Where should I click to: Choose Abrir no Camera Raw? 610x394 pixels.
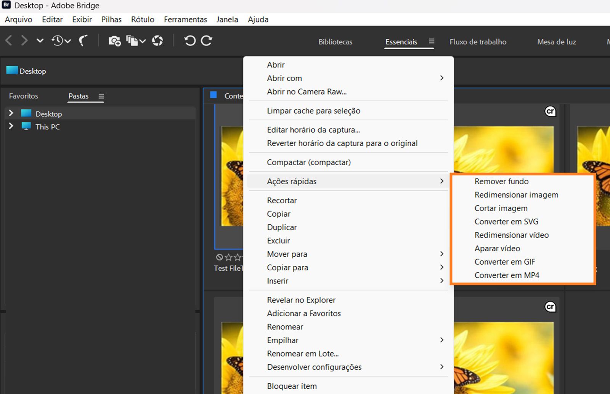349,92
